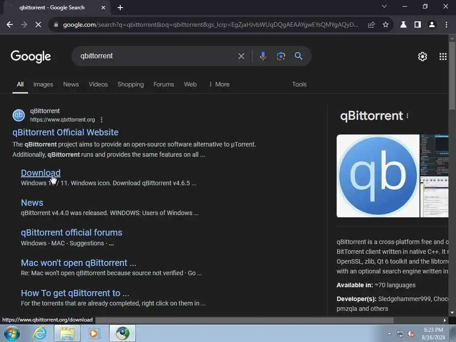Bookmark this page with the star icon
Image resolution: width=456 pixels, height=342 pixels.
click(x=386, y=25)
